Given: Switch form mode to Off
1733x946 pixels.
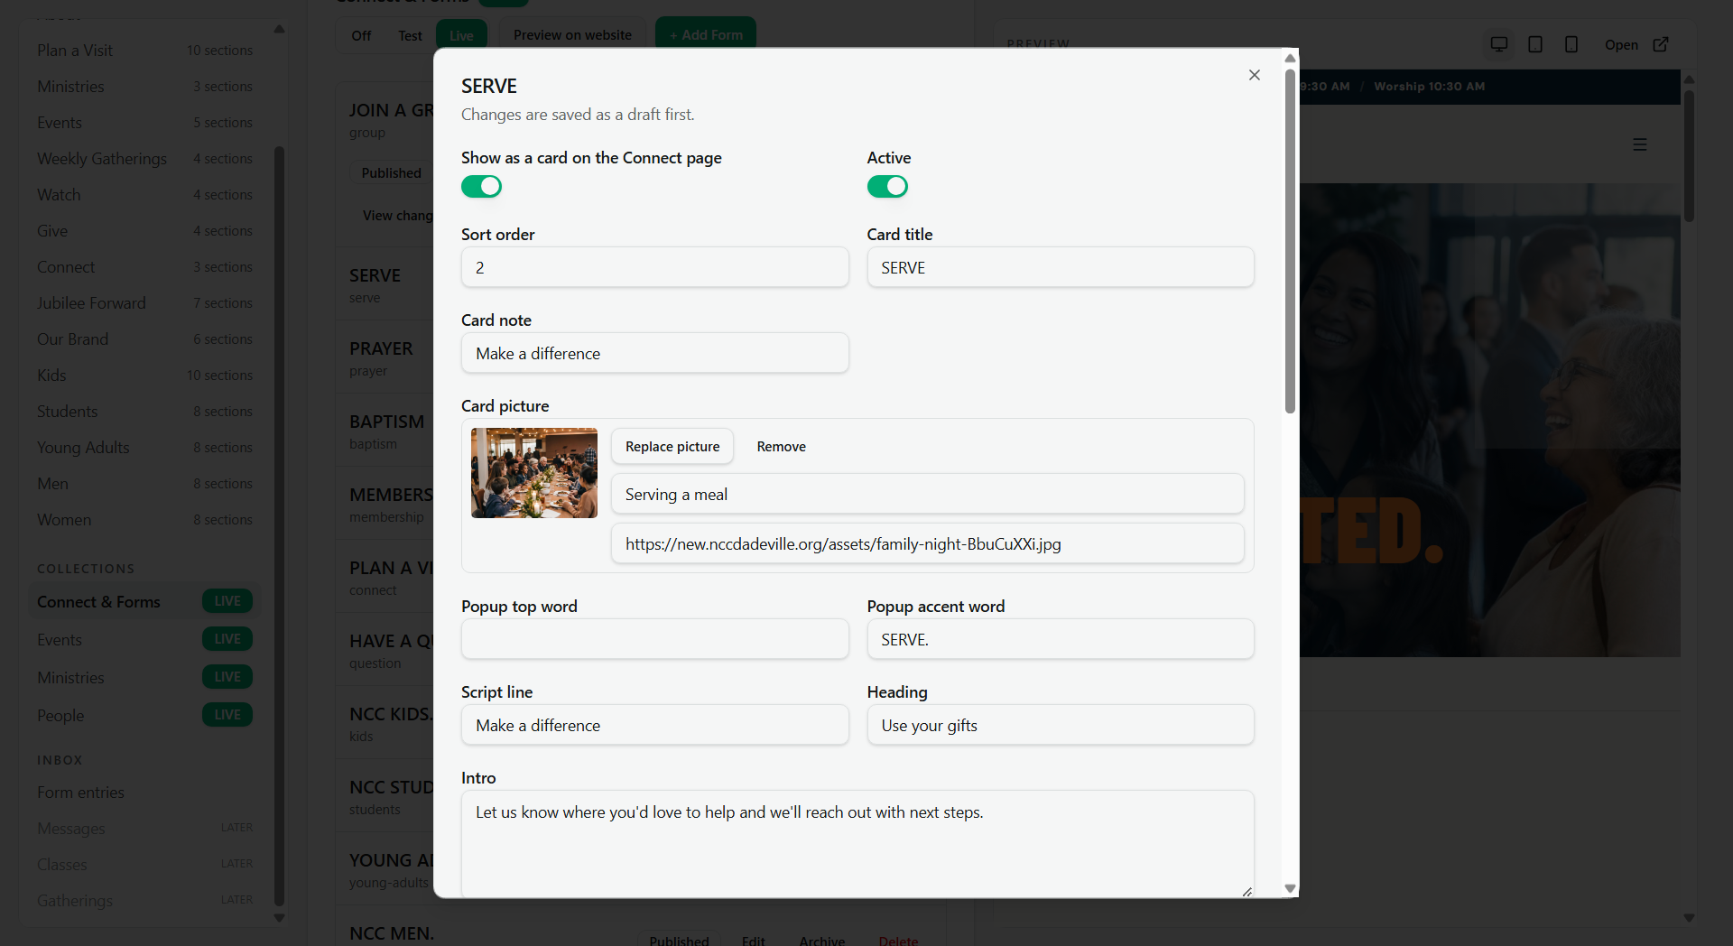Looking at the screenshot, I should click(361, 35).
